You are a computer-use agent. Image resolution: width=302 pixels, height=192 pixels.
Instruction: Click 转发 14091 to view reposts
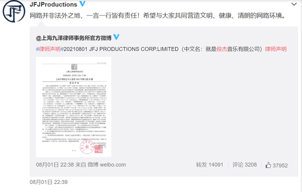210,165
